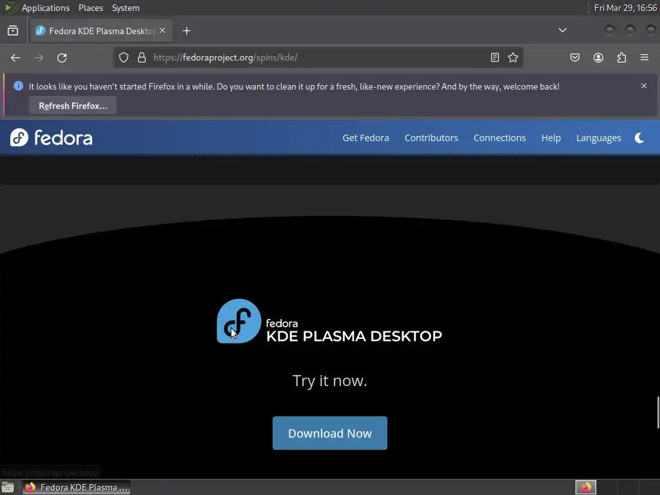660x495 pixels.
Task: Open the Firefox View icon beside the tabs
Action: coord(13,31)
